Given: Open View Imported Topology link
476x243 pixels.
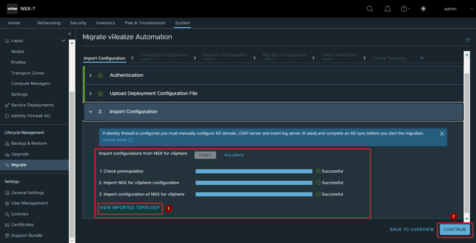Looking at the screenshot, I should pos(129,208).
